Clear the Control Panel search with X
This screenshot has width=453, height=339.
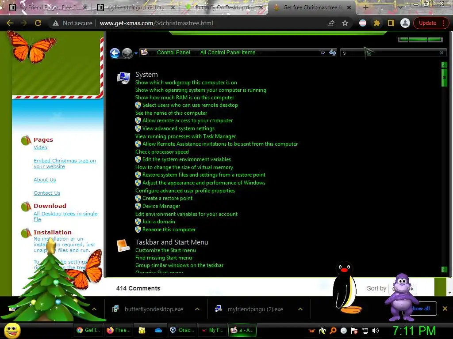441,53
